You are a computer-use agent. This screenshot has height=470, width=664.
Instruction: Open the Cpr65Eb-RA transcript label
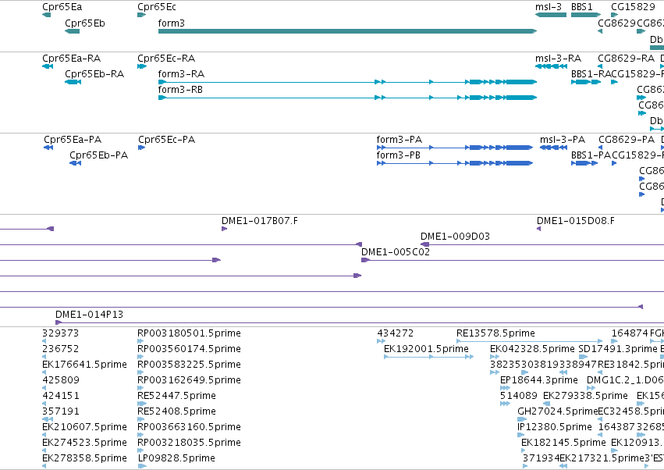(94, 74)
